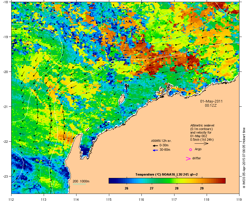The width and height of the screenshot is (248, 201).
Task: Click the date label 01-May-2011
Action: click(x=211, y=101)
